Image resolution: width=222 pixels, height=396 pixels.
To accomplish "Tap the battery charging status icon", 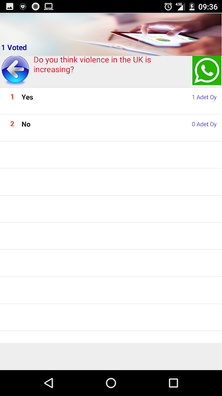I will pyautogui.click(x=192, y=7).
